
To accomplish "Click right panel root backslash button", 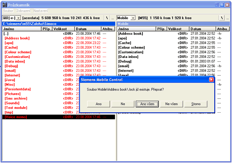I will coord(221,18).
